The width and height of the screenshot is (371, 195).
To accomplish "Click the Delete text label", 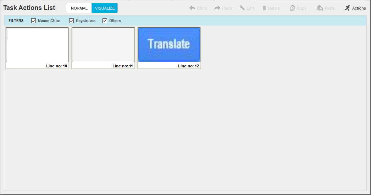I will (x=274, y=8).
